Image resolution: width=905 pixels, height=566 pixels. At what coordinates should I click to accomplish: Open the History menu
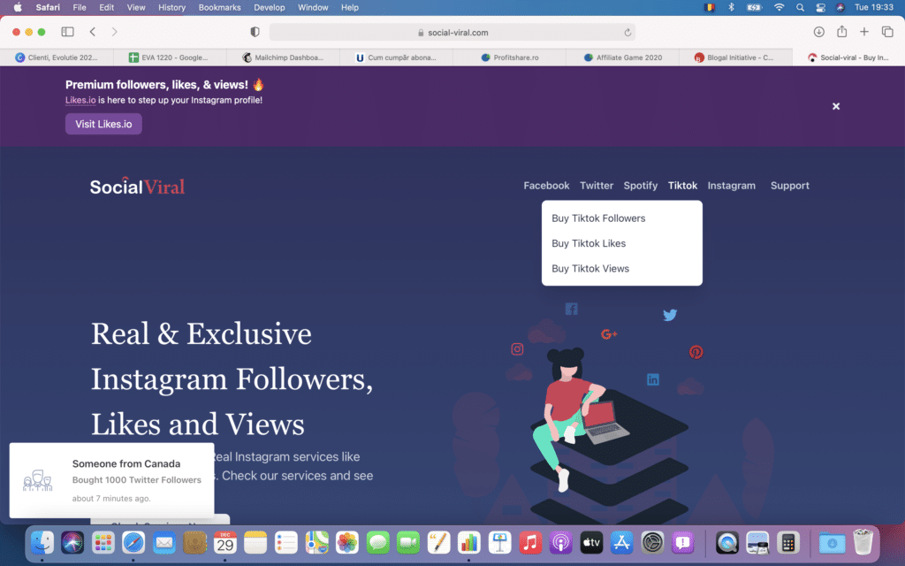(x=172, y=7)
